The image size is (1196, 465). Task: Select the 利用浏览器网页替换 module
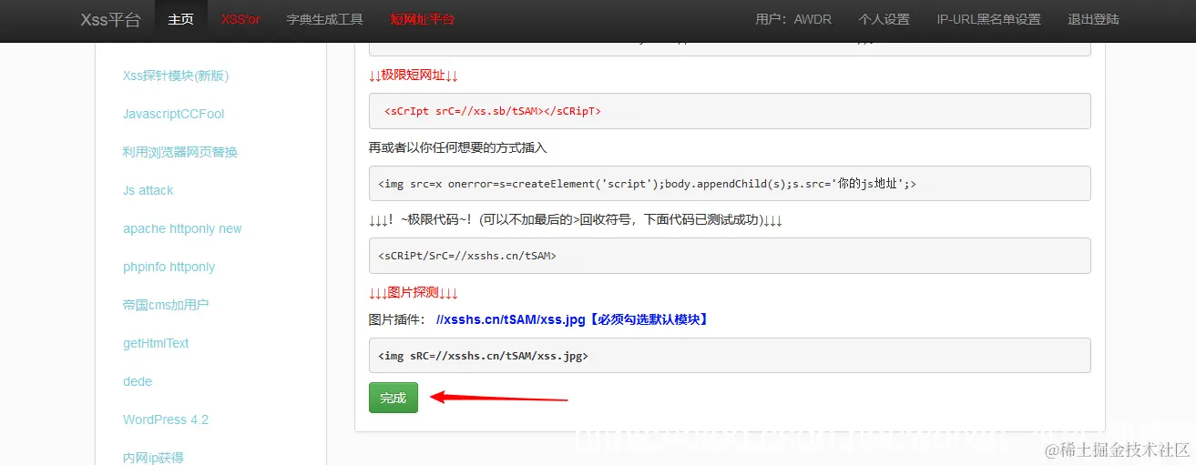[x=180, y=152]
